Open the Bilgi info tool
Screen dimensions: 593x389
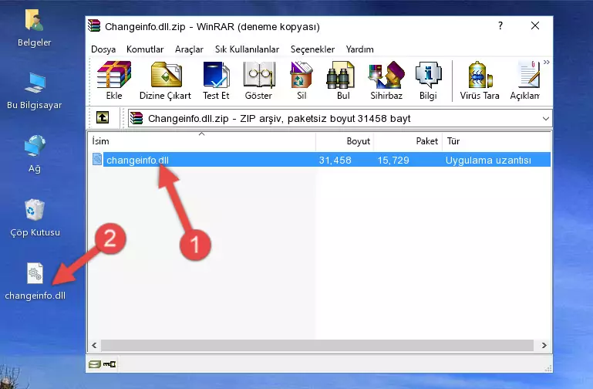point(428,80)
